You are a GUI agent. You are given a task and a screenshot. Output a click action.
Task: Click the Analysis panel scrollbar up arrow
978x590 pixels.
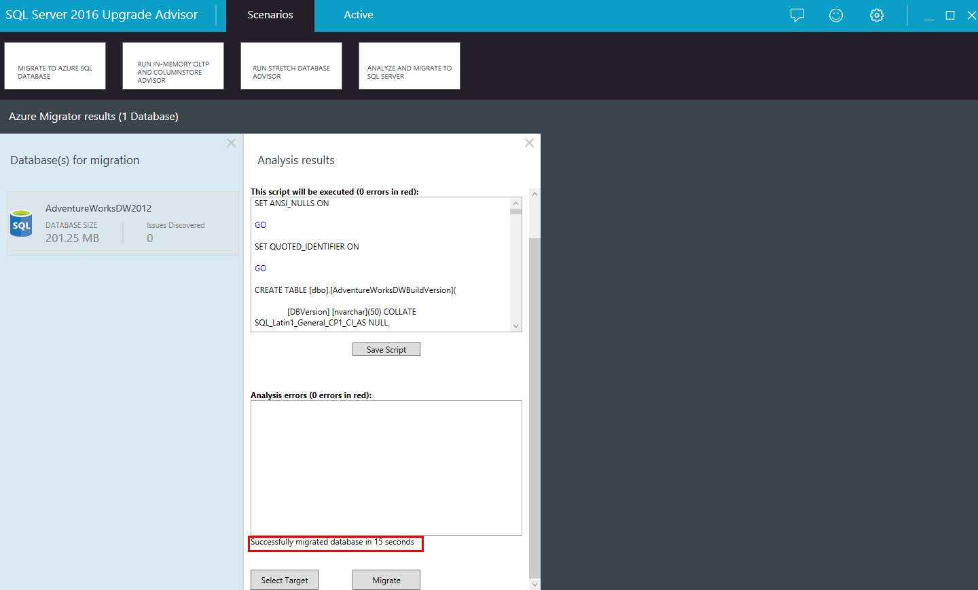coord(535,194)
